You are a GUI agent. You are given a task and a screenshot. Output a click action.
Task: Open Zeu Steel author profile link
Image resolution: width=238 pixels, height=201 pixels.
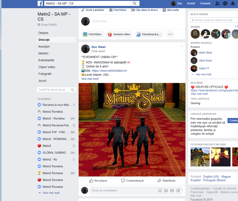tap(98, 47)
